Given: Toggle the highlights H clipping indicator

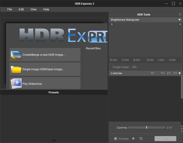Looking at the screenshot, I should coord(180,24).
